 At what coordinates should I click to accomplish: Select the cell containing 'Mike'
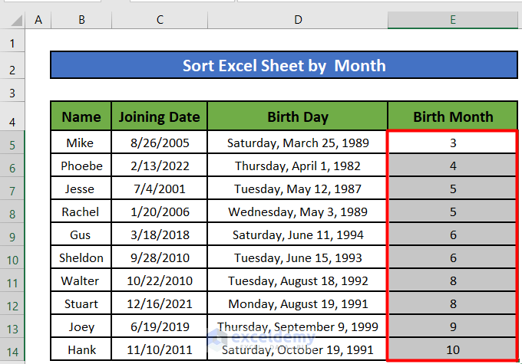(81, 143)
